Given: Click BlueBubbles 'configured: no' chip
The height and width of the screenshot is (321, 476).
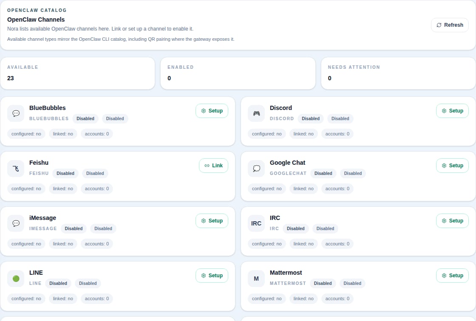Looking at the screenshot, I should tap(26, 134).
